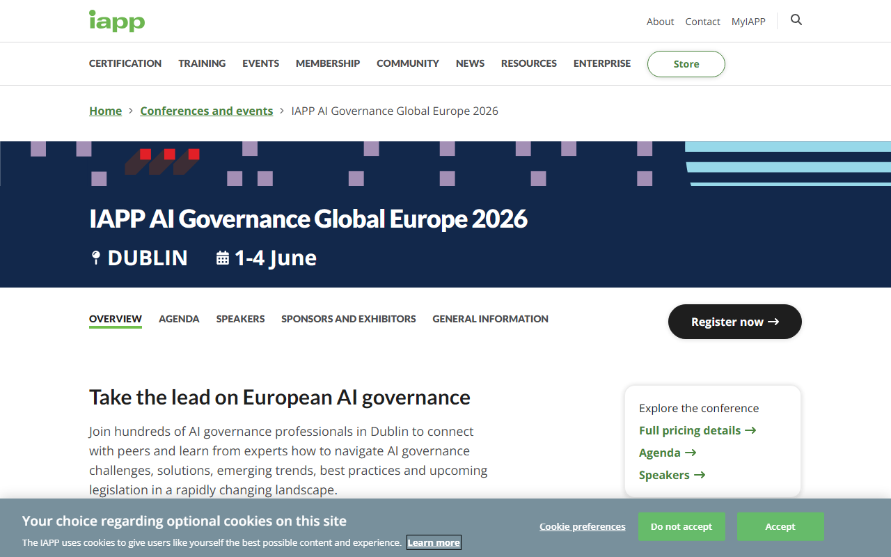This screenshot has height=557, width=891.
Task: Open the Resources menu
Action: click(529, 63)
